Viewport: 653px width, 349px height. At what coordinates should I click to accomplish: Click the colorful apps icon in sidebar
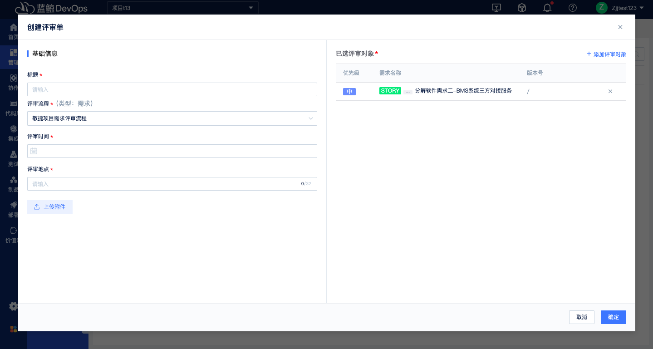[x=14, y=329]
